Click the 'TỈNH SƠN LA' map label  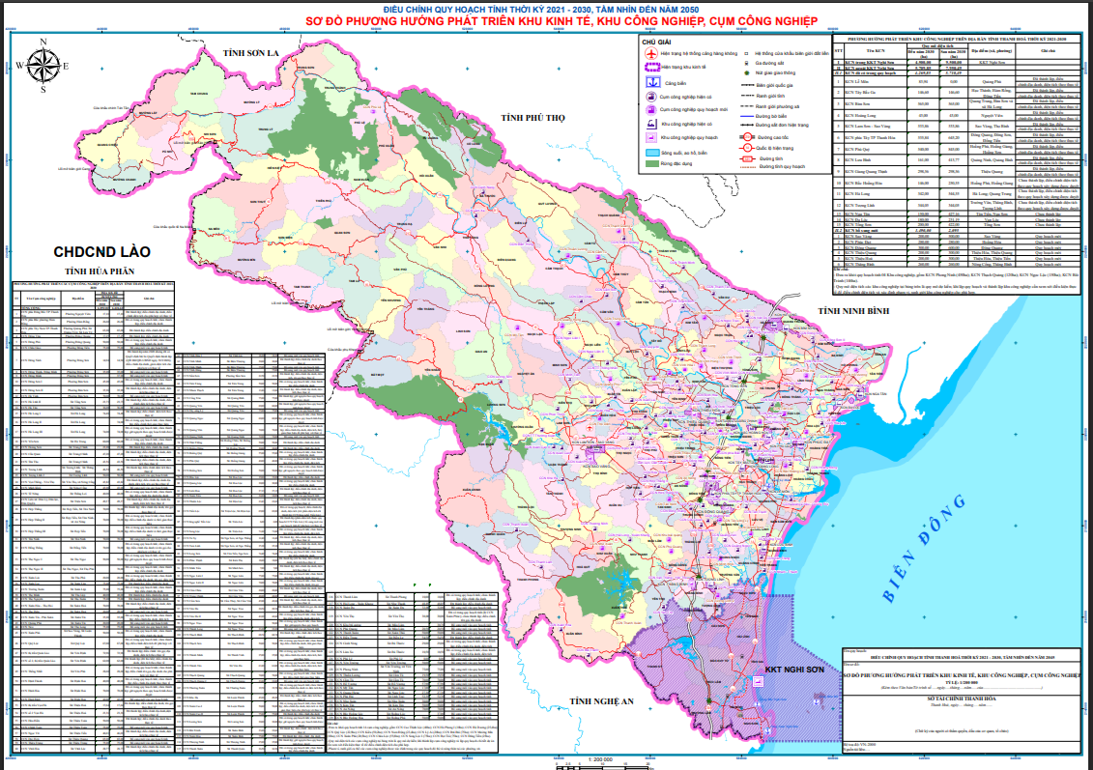pos(250,53)
